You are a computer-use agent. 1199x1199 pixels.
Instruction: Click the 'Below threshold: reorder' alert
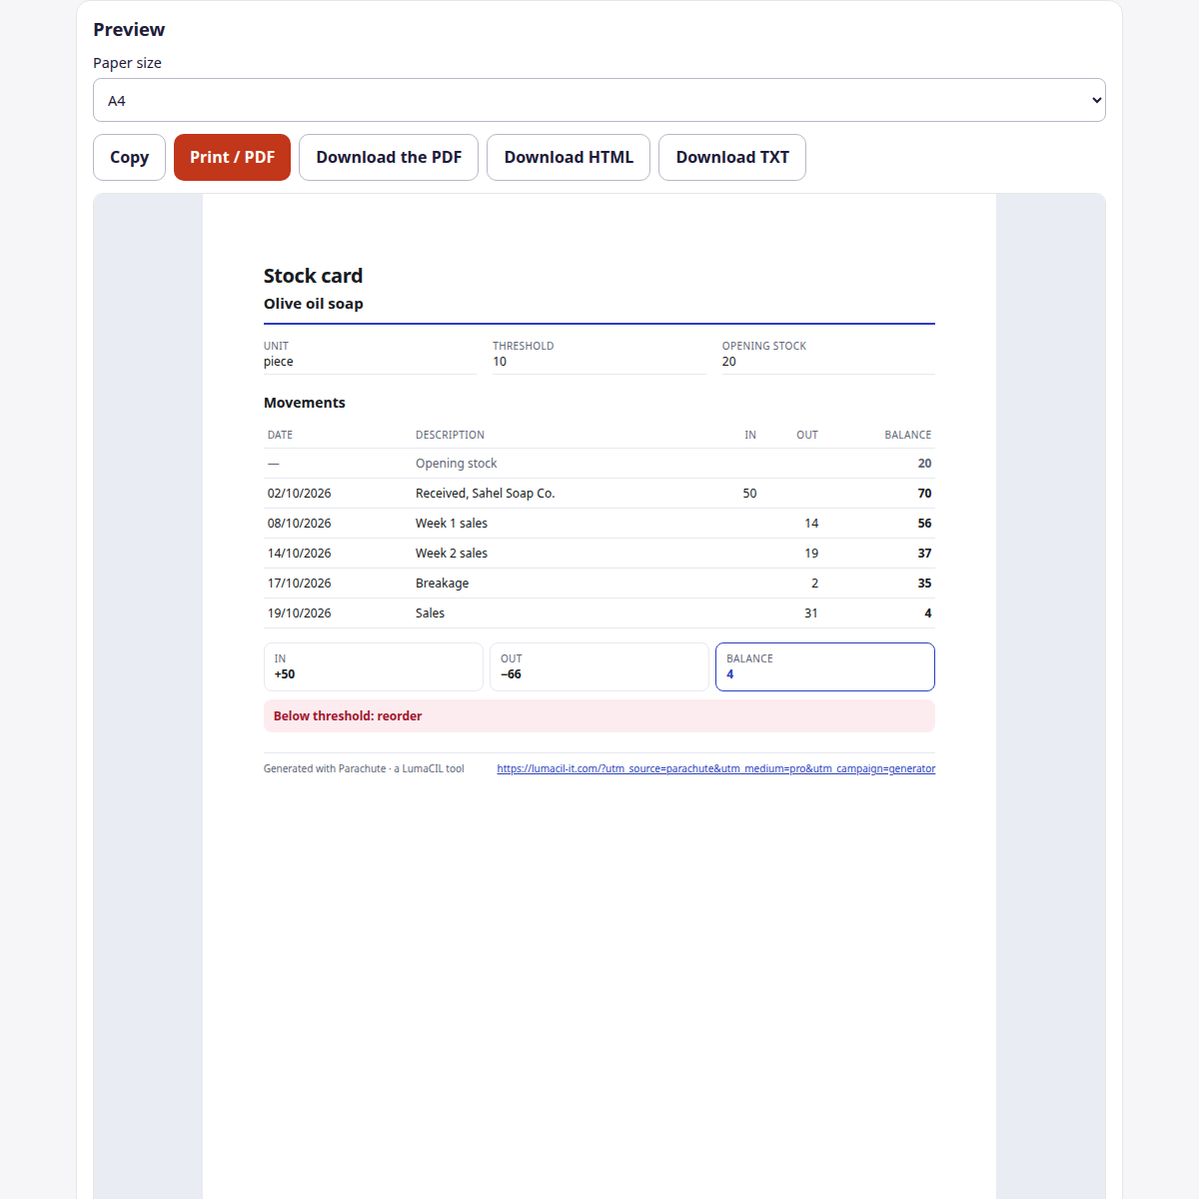click(599, 716)
